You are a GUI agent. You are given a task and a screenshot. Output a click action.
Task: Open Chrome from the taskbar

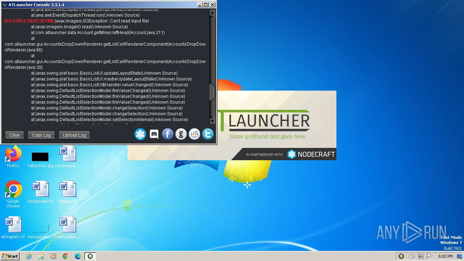point(66,256)
